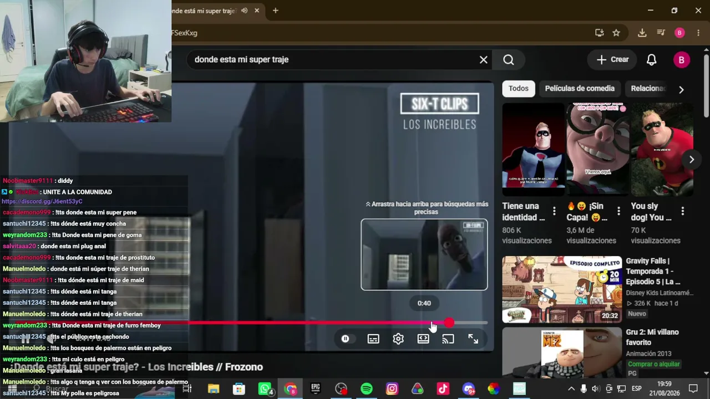Turn on subtitles in the video player

click(x=373, y=339)
